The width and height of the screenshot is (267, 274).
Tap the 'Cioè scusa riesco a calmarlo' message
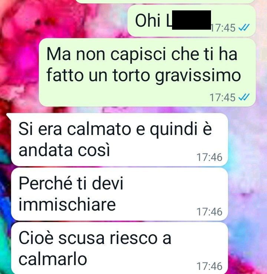click(x=119, y=248)
